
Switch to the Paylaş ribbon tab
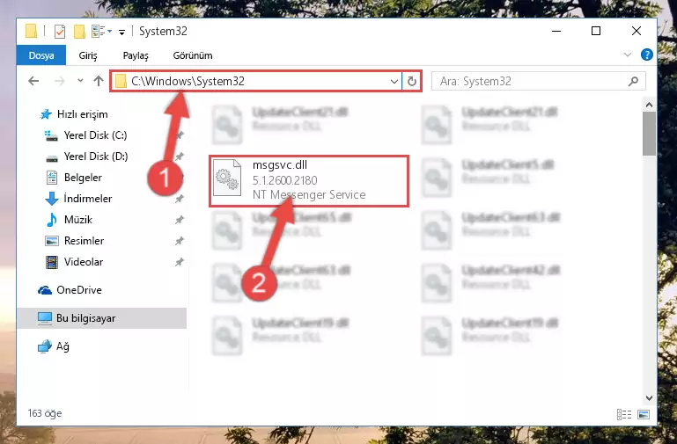[x=136, y=55]
